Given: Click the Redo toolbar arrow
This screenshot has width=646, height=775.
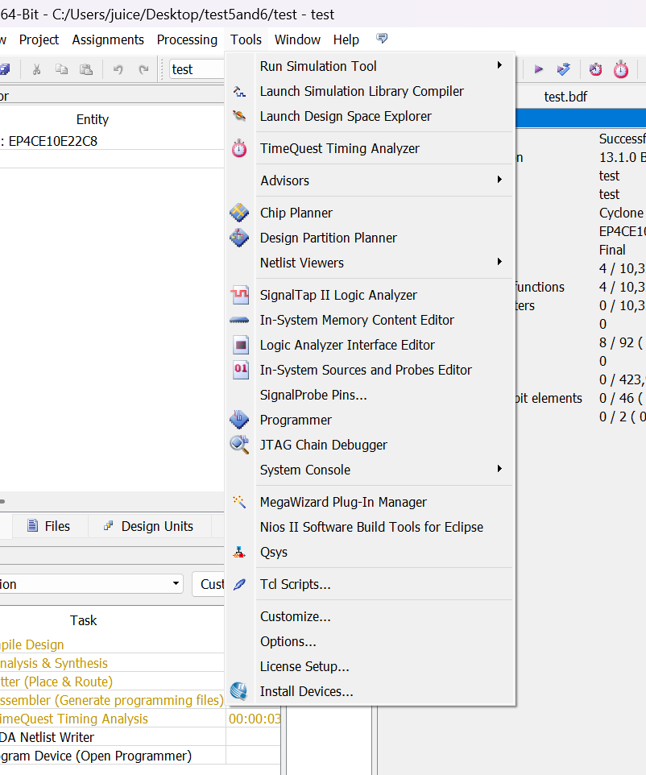Looking at the screenshot, I should click(143, 69).
